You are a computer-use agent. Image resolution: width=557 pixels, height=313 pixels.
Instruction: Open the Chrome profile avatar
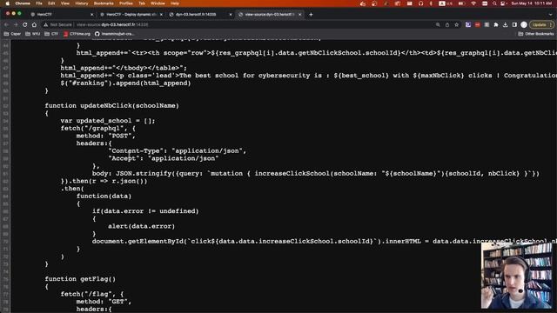[x=524, y=25]
